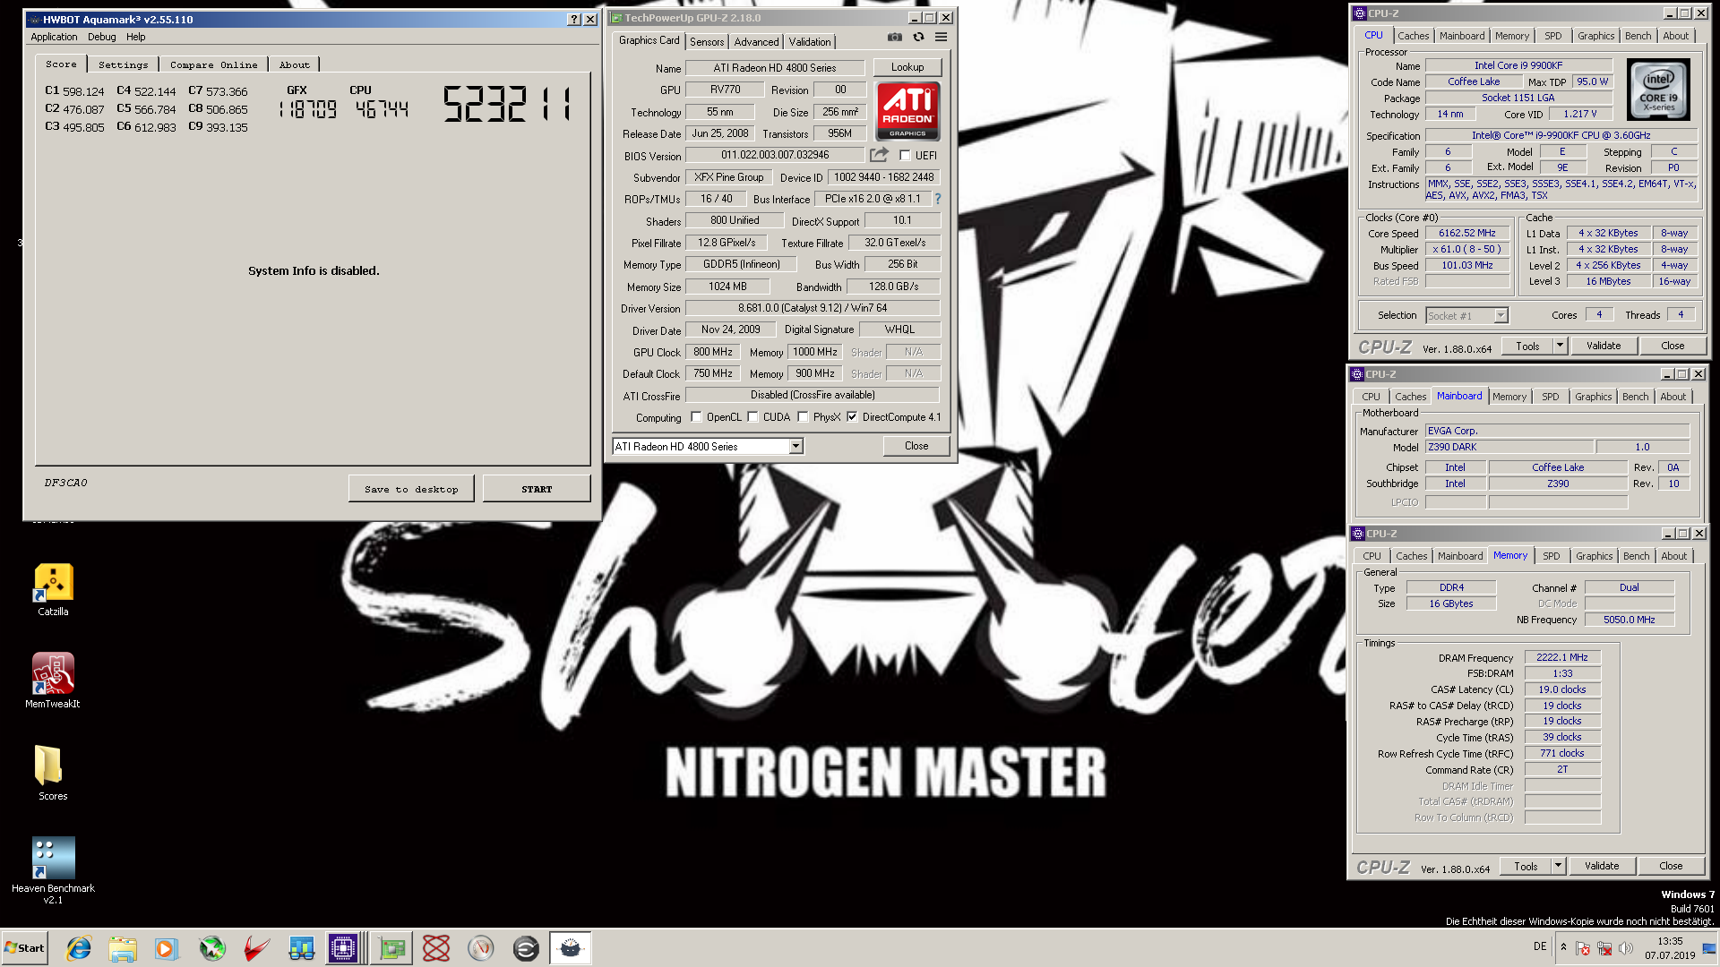Open the Debug menu in Aquamark
Image resolution: width=1720 pixels, height=967 pixels.
pos(101,37)
